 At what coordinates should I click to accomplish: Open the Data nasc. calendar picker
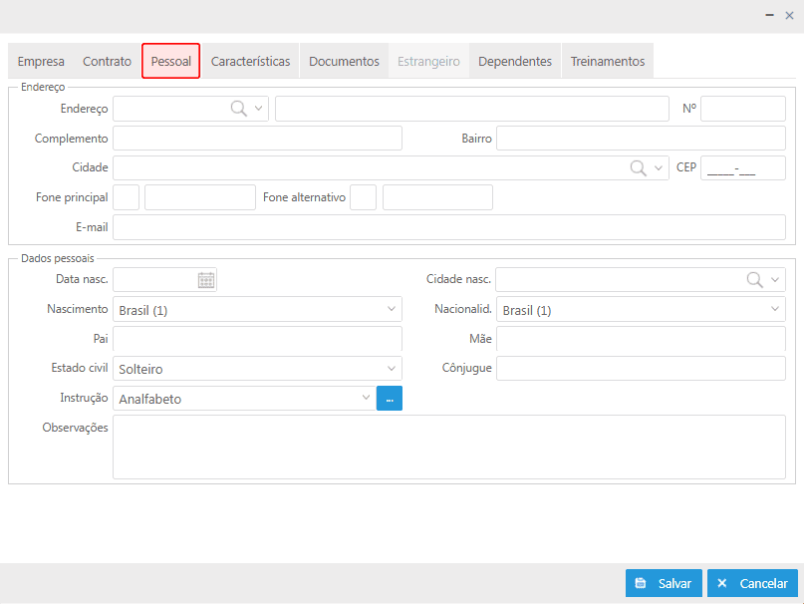[206, 280]
